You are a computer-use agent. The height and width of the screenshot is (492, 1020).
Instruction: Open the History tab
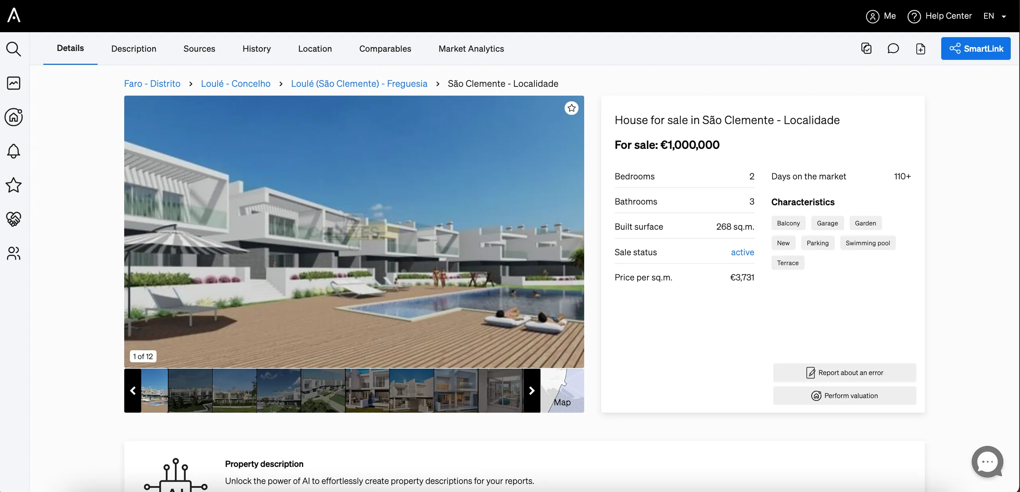[257, 49]
